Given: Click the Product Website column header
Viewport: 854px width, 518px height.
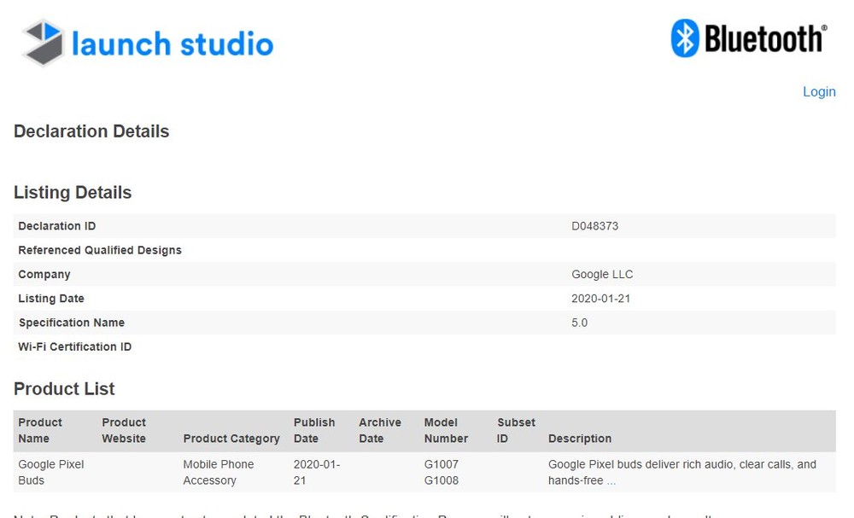Looking at the screenshot, I should [124, 430].
